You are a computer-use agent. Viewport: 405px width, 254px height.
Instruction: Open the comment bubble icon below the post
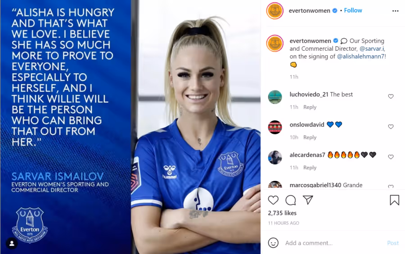point(291,200)
